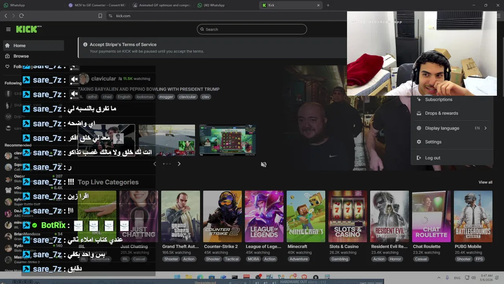
Task: Open File Explorer from the taskbar
Action: click(x=189, y=277)
